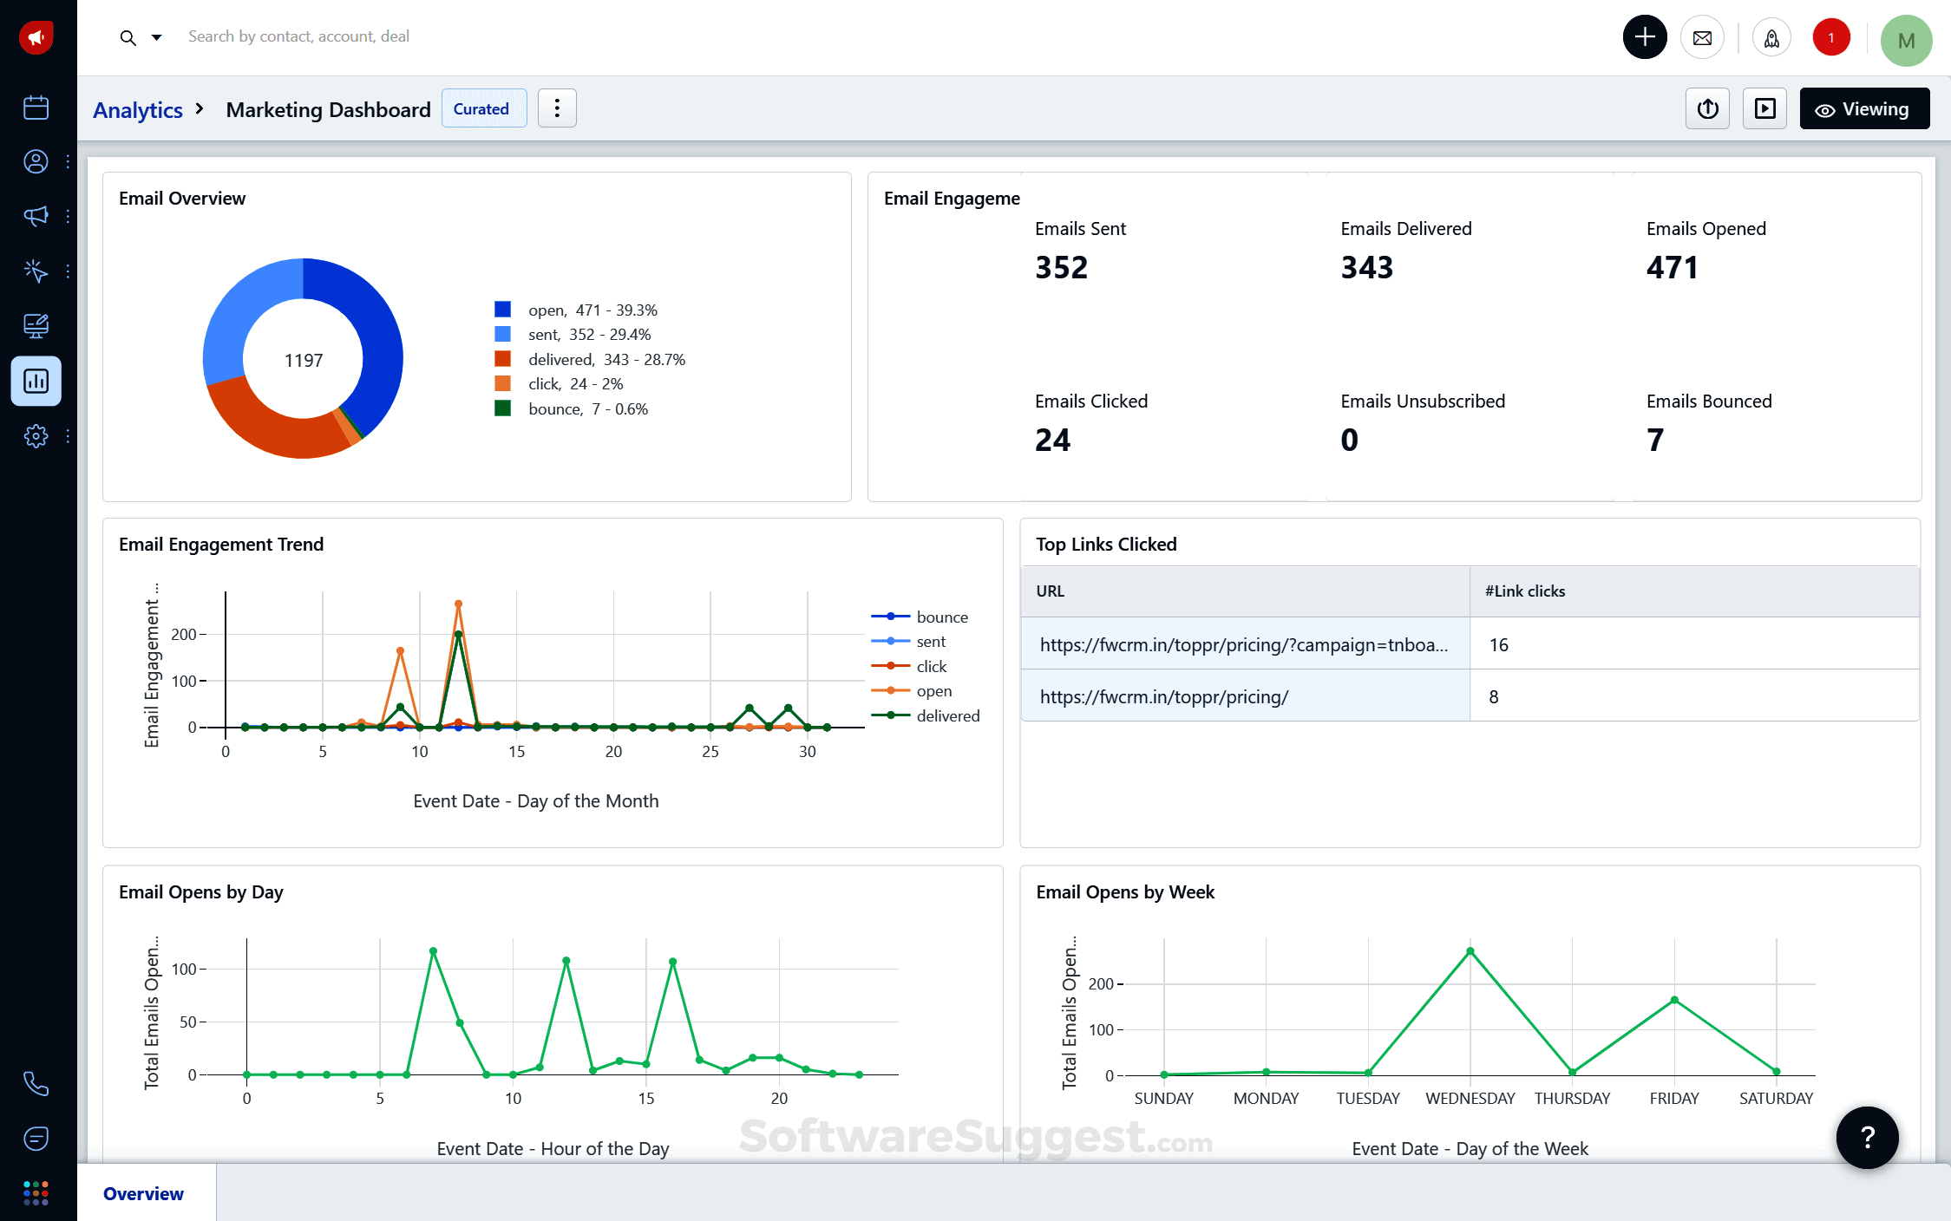Screen dimensions: 1951x1221
Task: Click the search contacts input field
Action: 298,36
